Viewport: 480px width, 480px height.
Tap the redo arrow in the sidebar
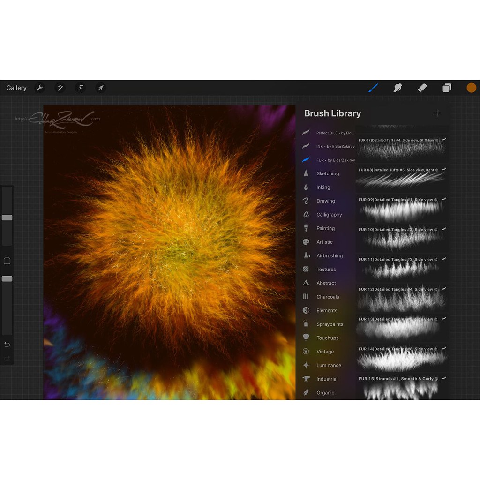click(x=7, y=359)
